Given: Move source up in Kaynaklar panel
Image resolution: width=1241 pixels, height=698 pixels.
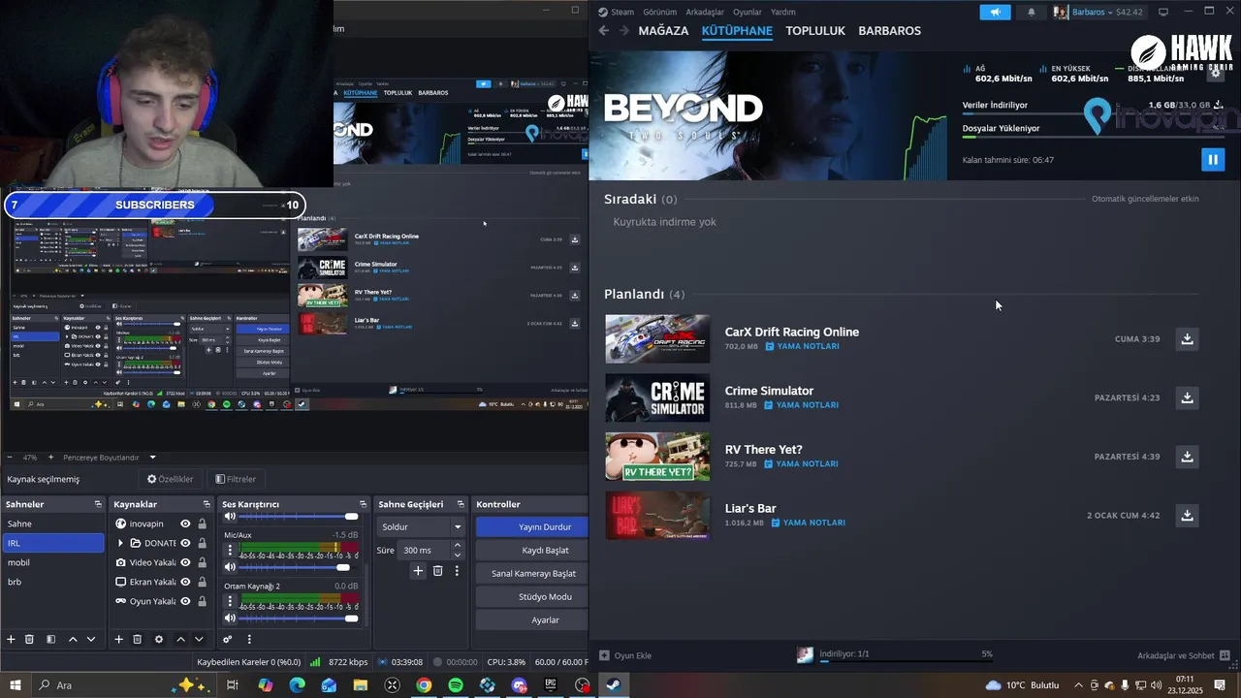Looking at the screenshot, I should pos(180,639).
